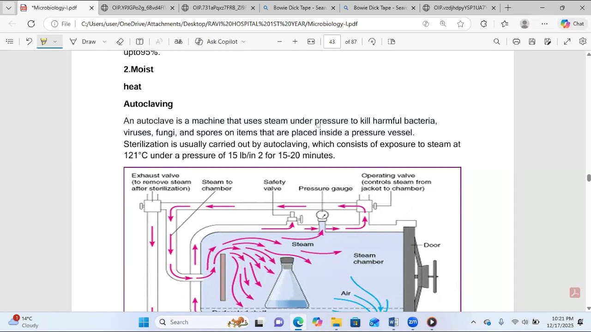Click the address bar with Microbiology-I.pdf path
Image resolution: width=591 pixels, height=332 pixels.
219,24
